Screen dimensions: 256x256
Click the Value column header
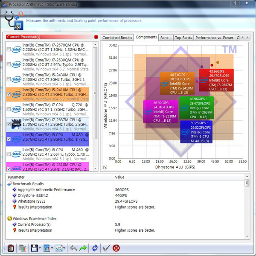point(179,177)
